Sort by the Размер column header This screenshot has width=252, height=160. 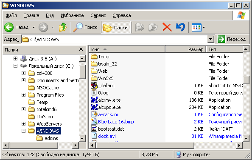point(186,49)
